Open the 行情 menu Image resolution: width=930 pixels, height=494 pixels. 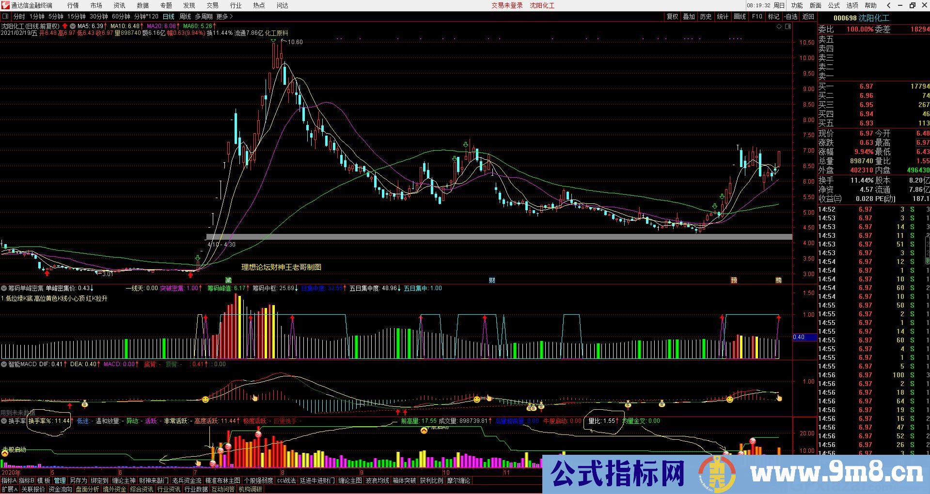[72, 5]
